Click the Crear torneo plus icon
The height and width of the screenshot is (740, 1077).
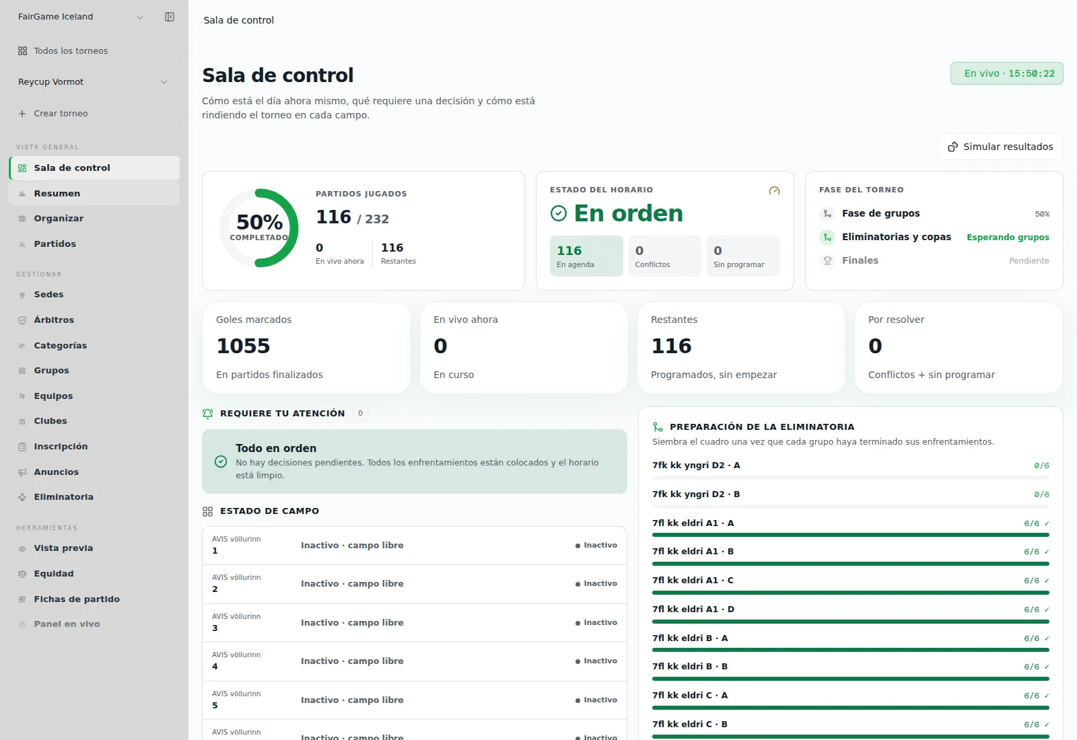tap(22, 114)
